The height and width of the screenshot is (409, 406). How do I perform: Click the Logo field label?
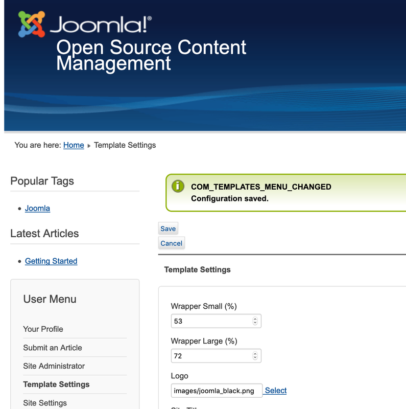tap(180, 376)
